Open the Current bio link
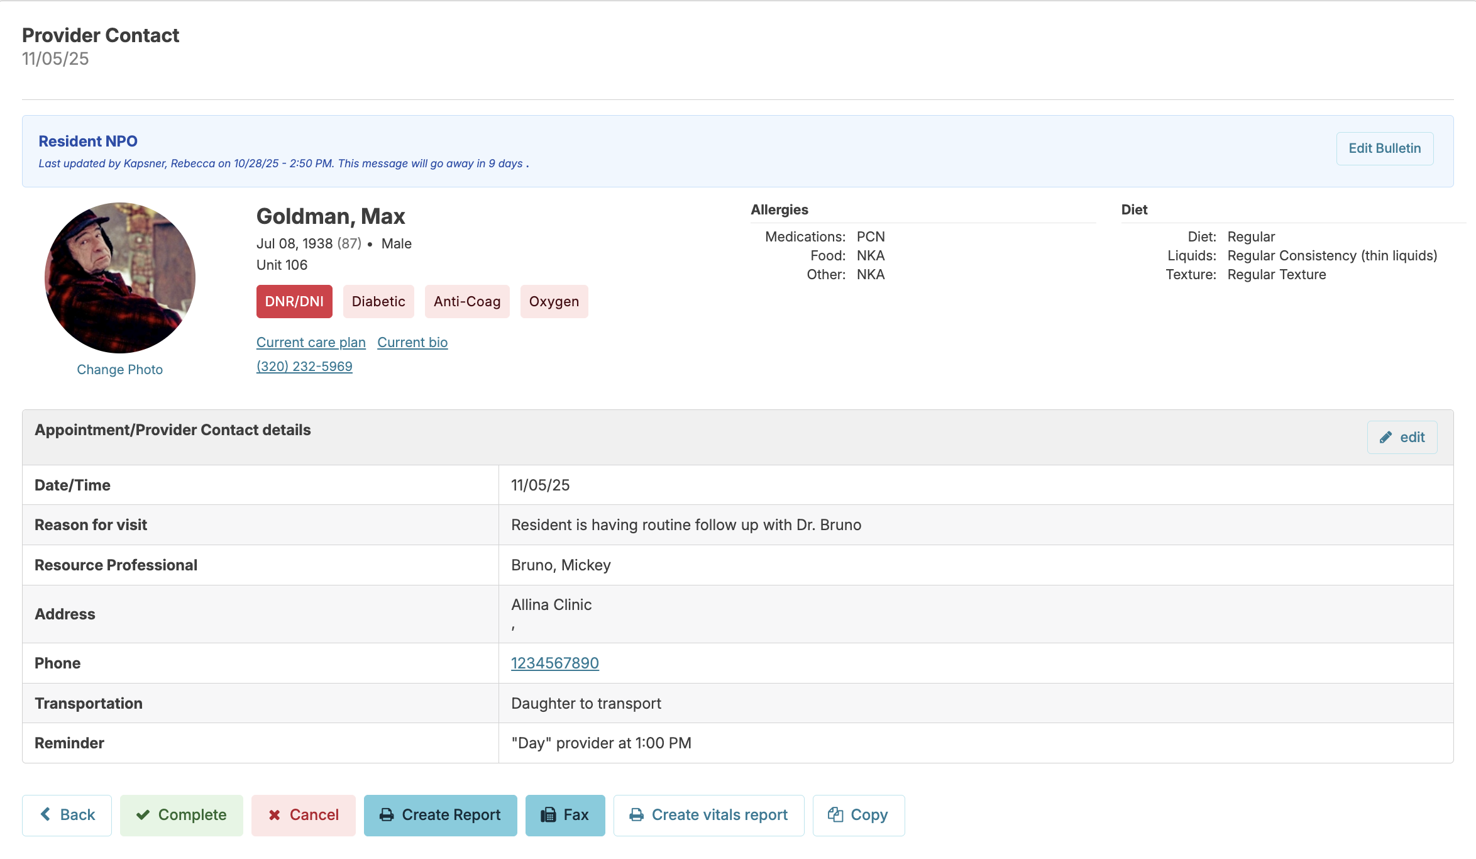1476x859 pixels. [x=412, y=342]
